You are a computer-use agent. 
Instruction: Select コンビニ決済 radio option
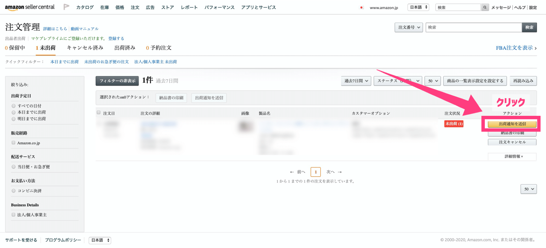[x=13, y=191]
